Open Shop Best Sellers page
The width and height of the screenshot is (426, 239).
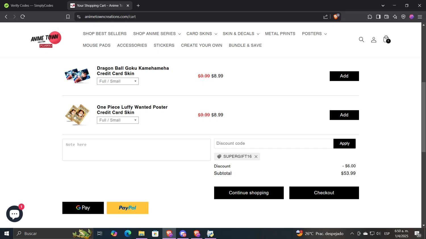pyautogui.click(x=105, y=34)
